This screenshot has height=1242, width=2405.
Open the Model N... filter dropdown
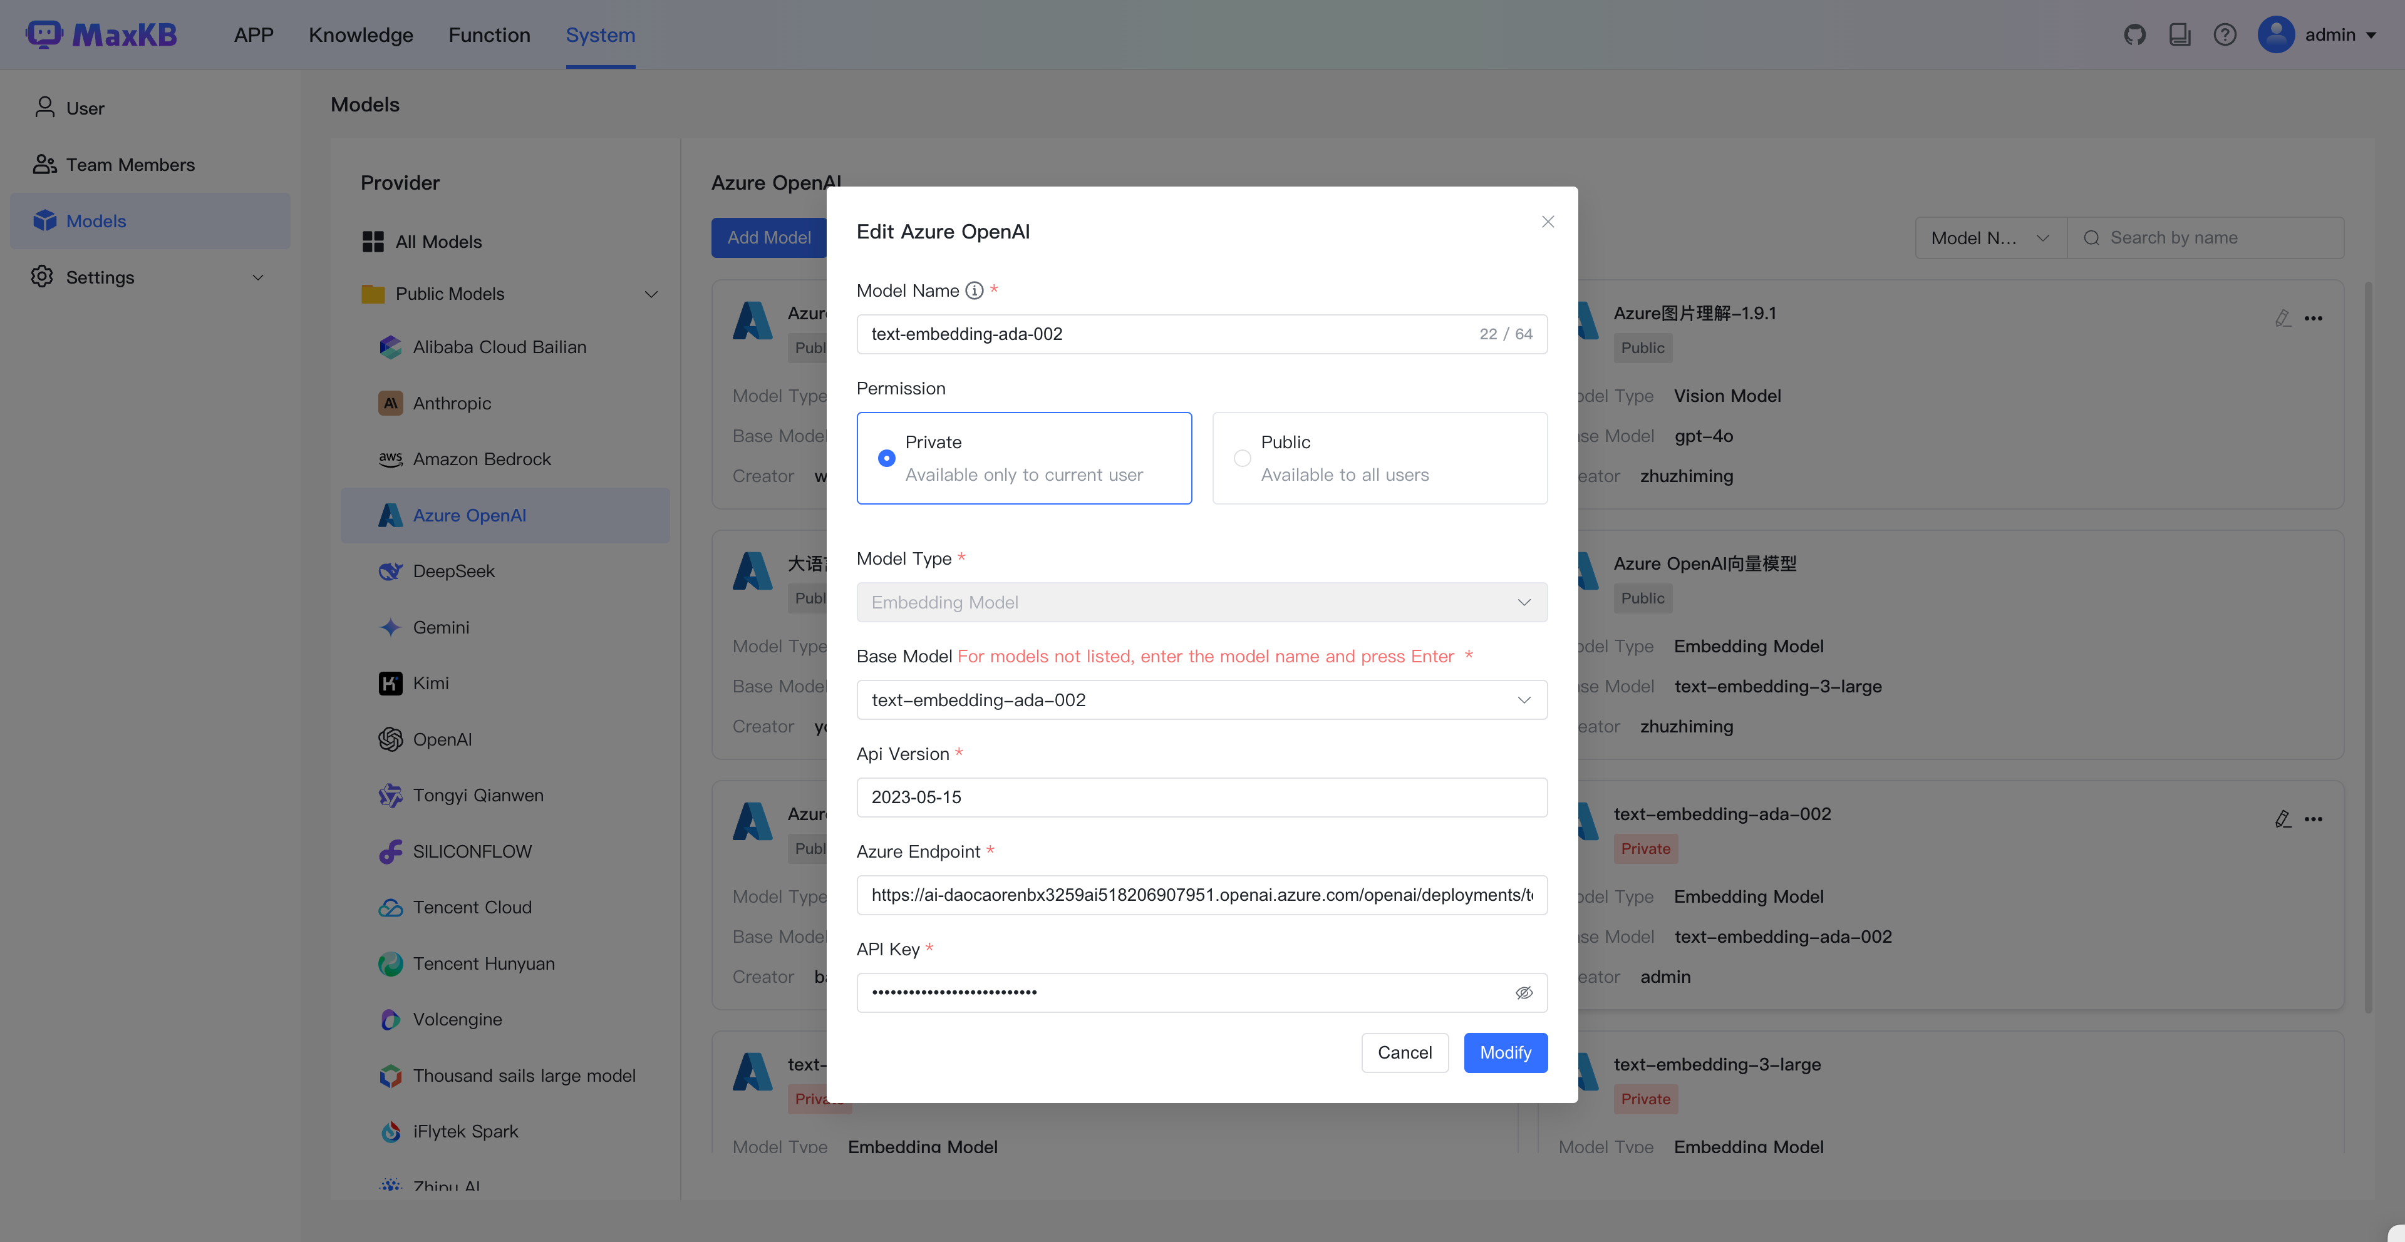pos(1990,238)
